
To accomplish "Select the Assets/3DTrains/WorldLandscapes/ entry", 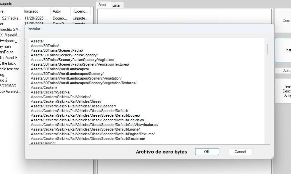I will [60, 69].
